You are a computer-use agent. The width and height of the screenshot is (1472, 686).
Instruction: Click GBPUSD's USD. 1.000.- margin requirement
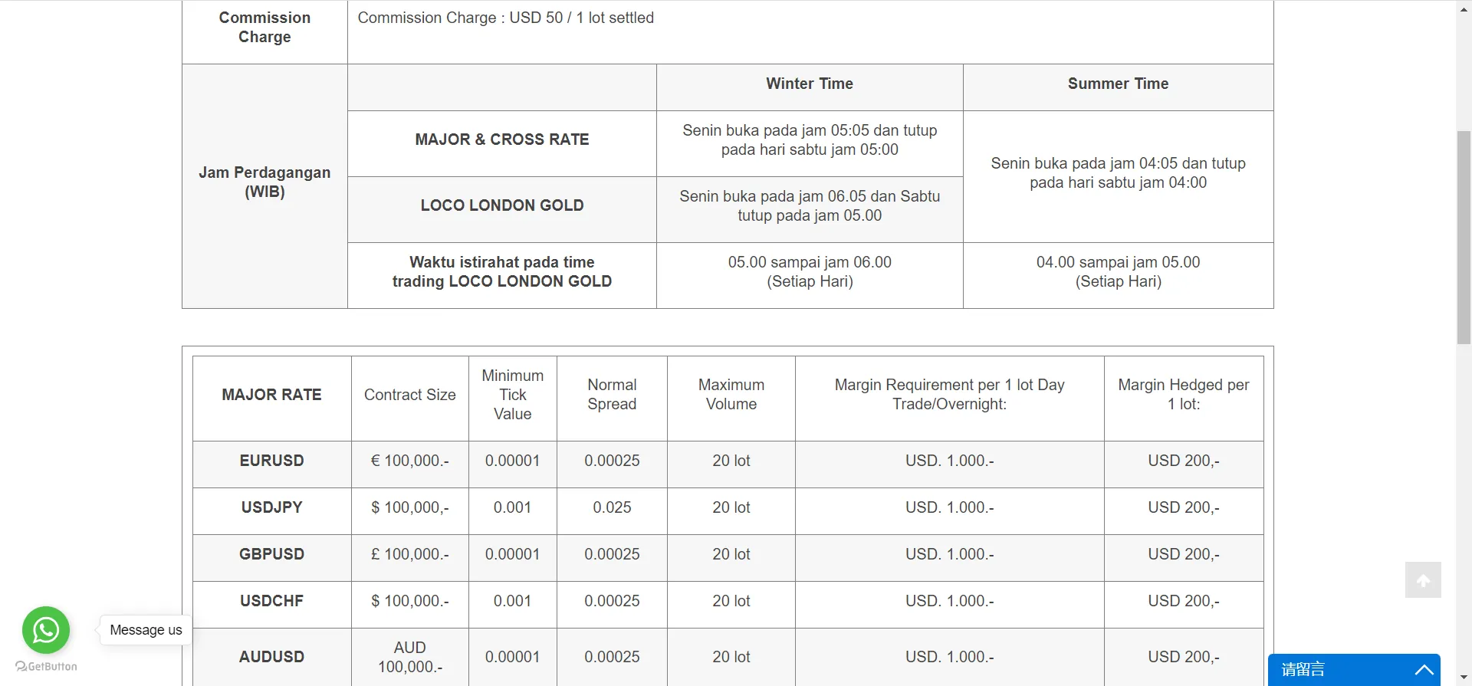pos(950,554)
